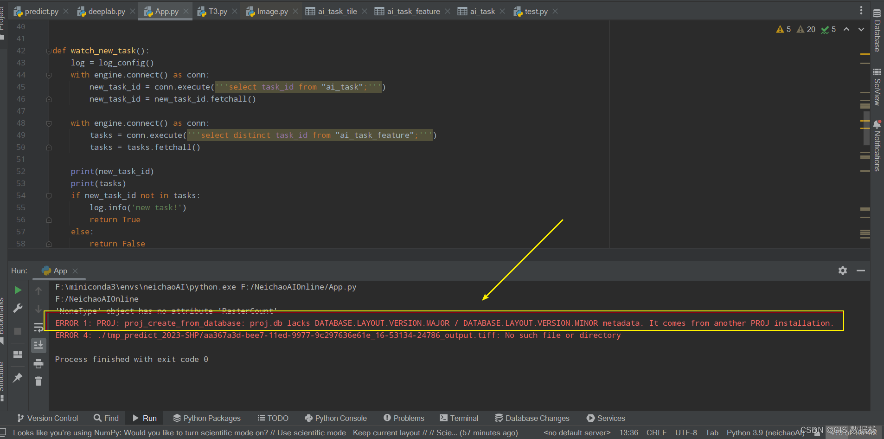Click down the stack trace arrow
Viewport: 884px width, 439px height.
pos(38,309)
